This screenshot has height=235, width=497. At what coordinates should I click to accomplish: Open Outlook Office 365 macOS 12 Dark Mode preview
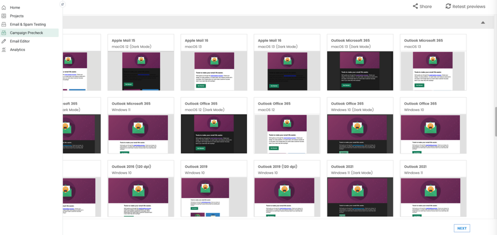pos(214,133)
